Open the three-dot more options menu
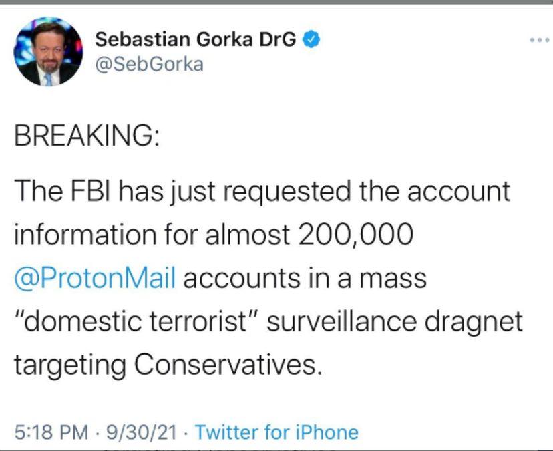 [x=539, y=40]
